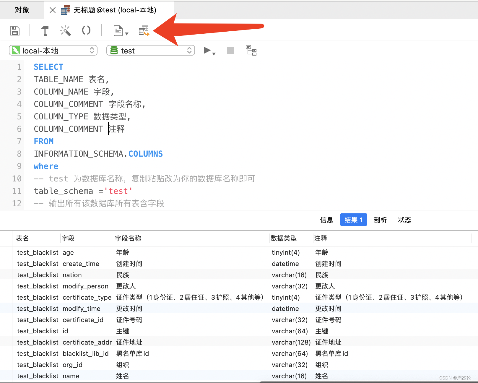Open the 剖析 tab
The width and height of the screenshot is (478, 383).
pos(380,220)
